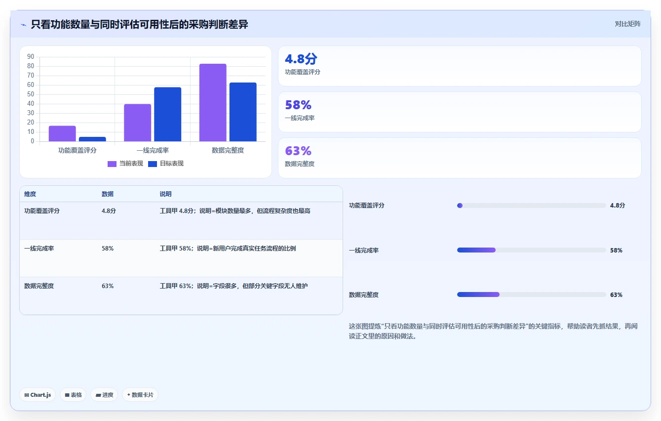Click the Chart.js tag chip
This screenshot has width=661, height=421.
[38, 395]
